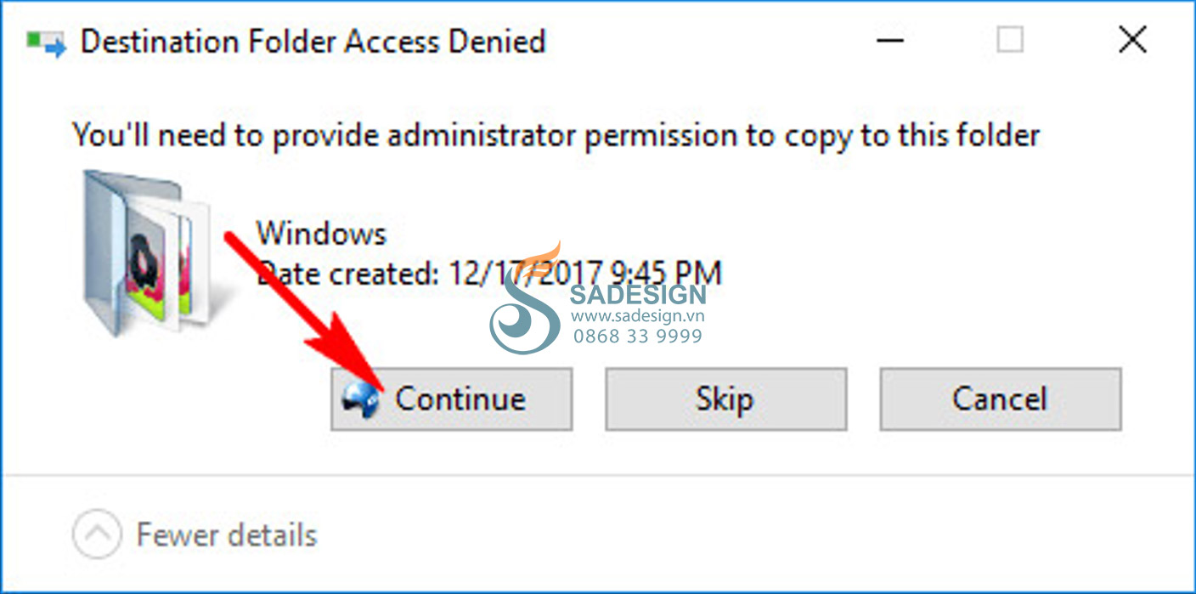The height and width of the screenshot is (594, 1196).
Task: Click the 0868 33 9999 phone number
Action: pyautogui.click(x=638, y=336)
